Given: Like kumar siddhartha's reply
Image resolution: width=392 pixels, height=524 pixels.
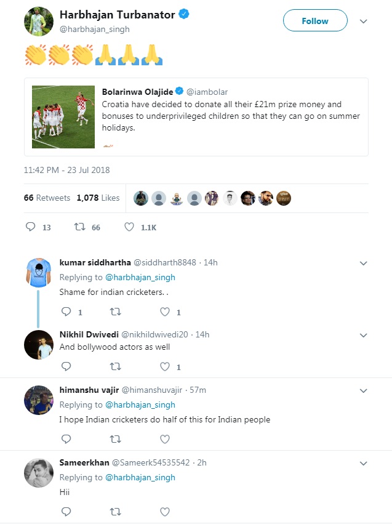Looking at the screenshot, I should 164,312.
